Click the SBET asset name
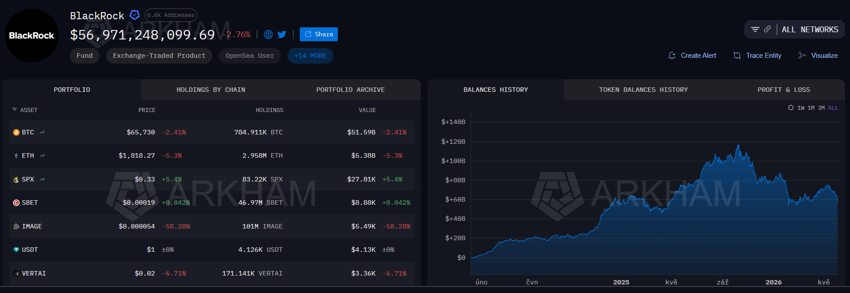The image size is (850, 293). (x=30, y=203)
